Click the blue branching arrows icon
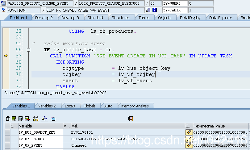250x150 pixels. coord(44,119)
